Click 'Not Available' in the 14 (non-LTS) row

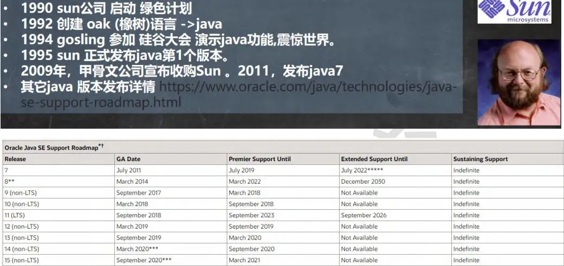tap(359, 249)
